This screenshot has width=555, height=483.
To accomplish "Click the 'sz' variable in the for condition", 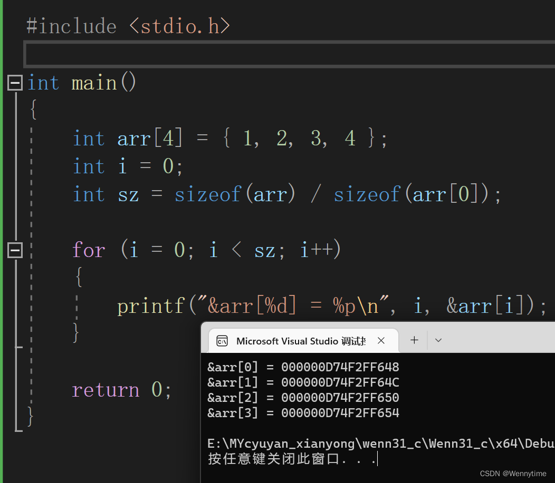I will pyautogui.click(x=264, y=251).
